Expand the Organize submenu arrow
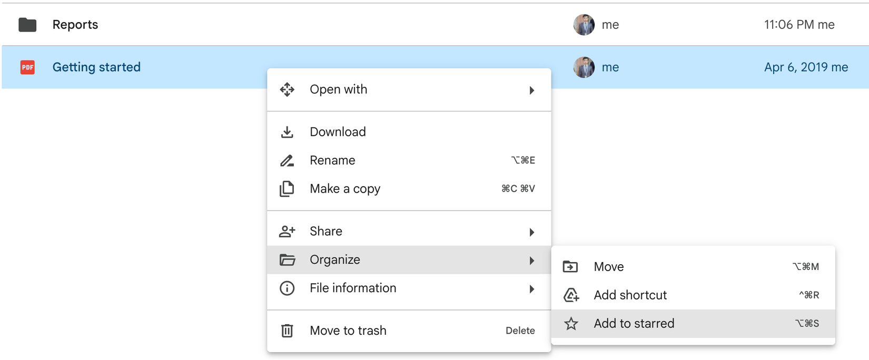This screenshot has width=869, height=360. tap(532, 261)
